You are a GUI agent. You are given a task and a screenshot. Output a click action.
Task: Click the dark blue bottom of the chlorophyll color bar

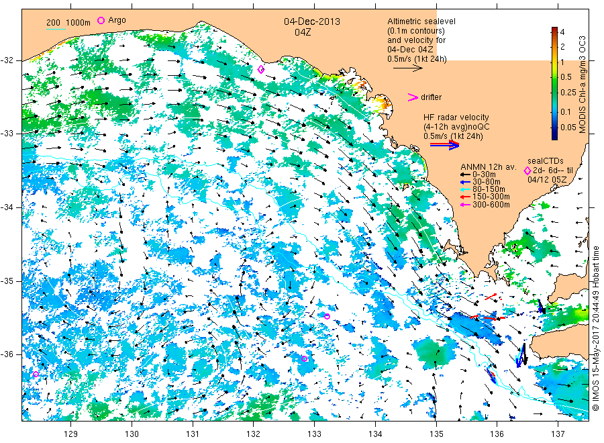tap(554, 136)
